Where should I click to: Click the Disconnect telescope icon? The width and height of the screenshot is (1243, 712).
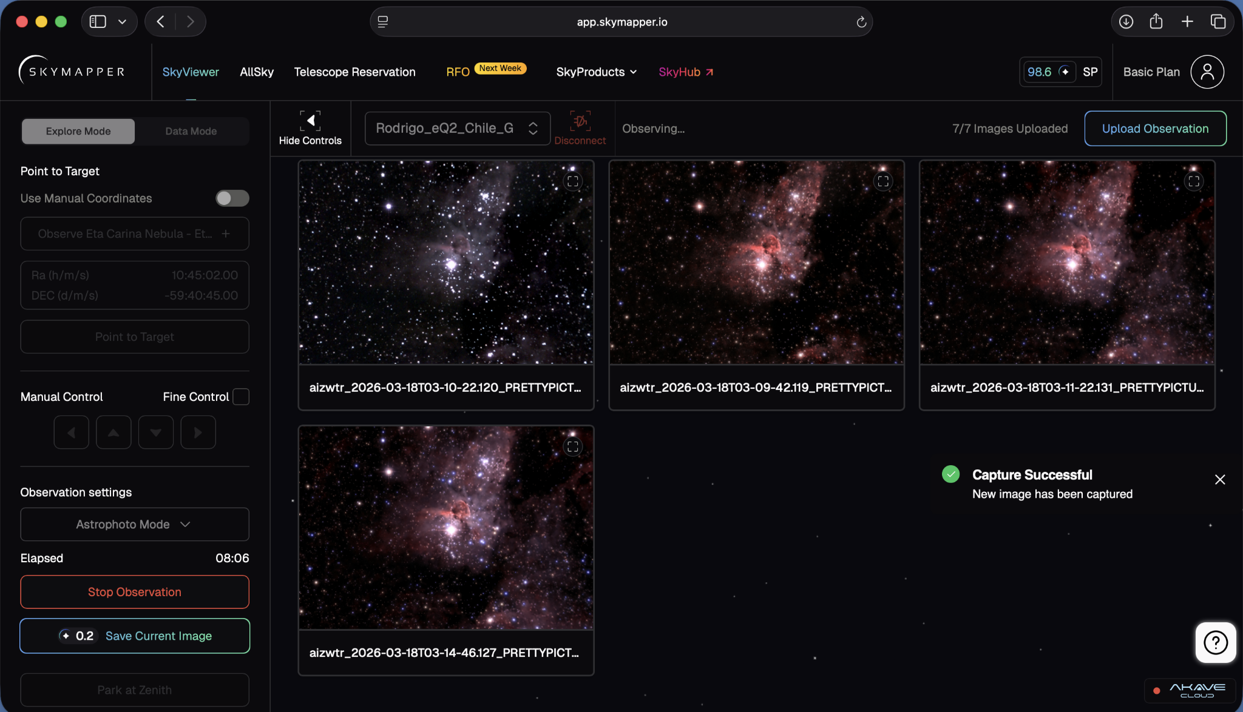[x=580, y=121]
